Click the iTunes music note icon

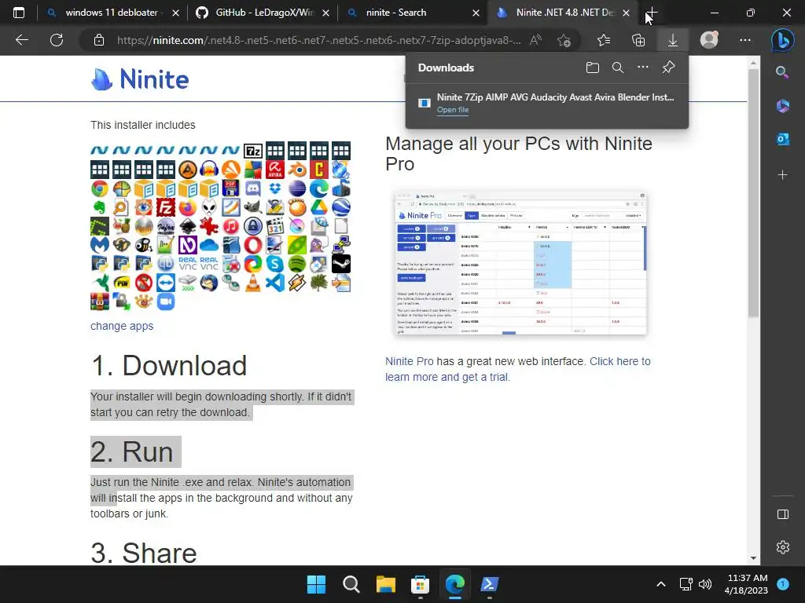pyautogui.click(x=231, y=226)
